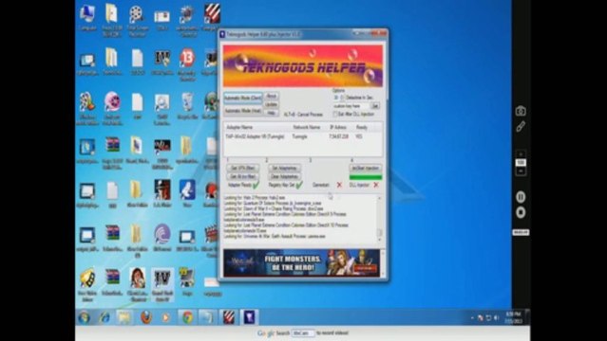The height and width of the screenshot is (341, 607).
Task: Select the pen annotation tool in recorder
Action: 521,127
